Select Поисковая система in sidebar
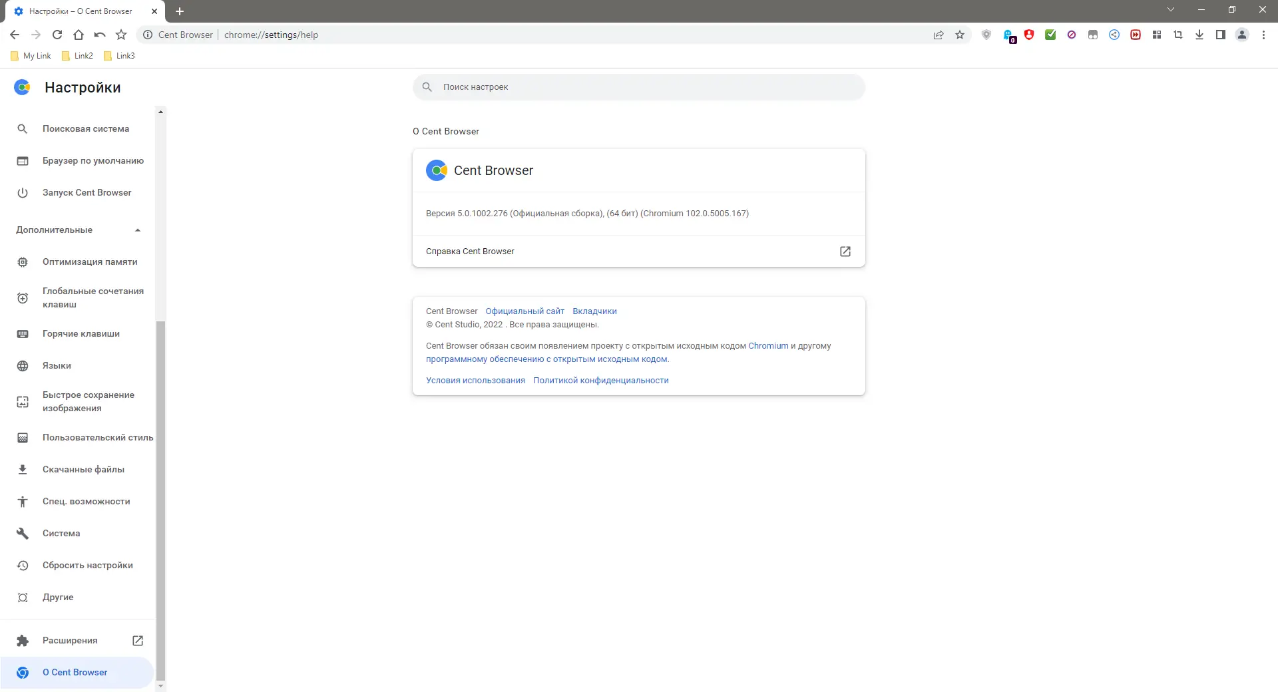 point(78,129)
